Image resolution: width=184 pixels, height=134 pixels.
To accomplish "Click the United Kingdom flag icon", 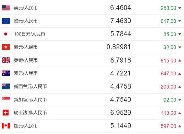I will coord(6,60).
